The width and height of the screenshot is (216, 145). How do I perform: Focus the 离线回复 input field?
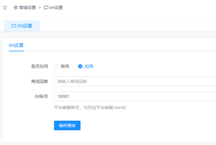(135, 81)
